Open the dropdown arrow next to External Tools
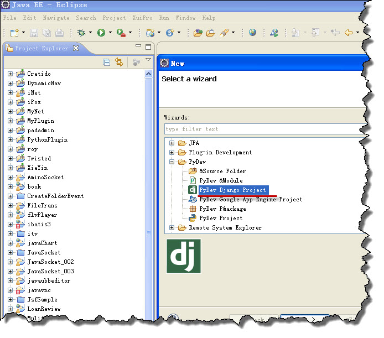 [x=130, y=32]
